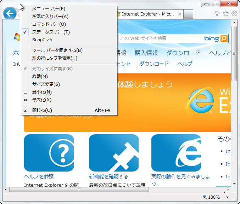Screen dimensions: 240x204
Task: Click the Internet Explorer logo tile
Action: click(x=176, y=152)
